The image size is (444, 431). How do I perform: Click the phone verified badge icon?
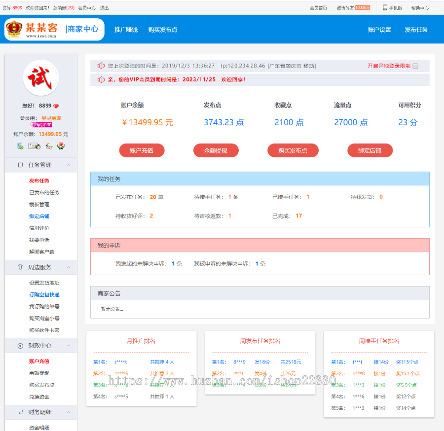coord(20,146)
